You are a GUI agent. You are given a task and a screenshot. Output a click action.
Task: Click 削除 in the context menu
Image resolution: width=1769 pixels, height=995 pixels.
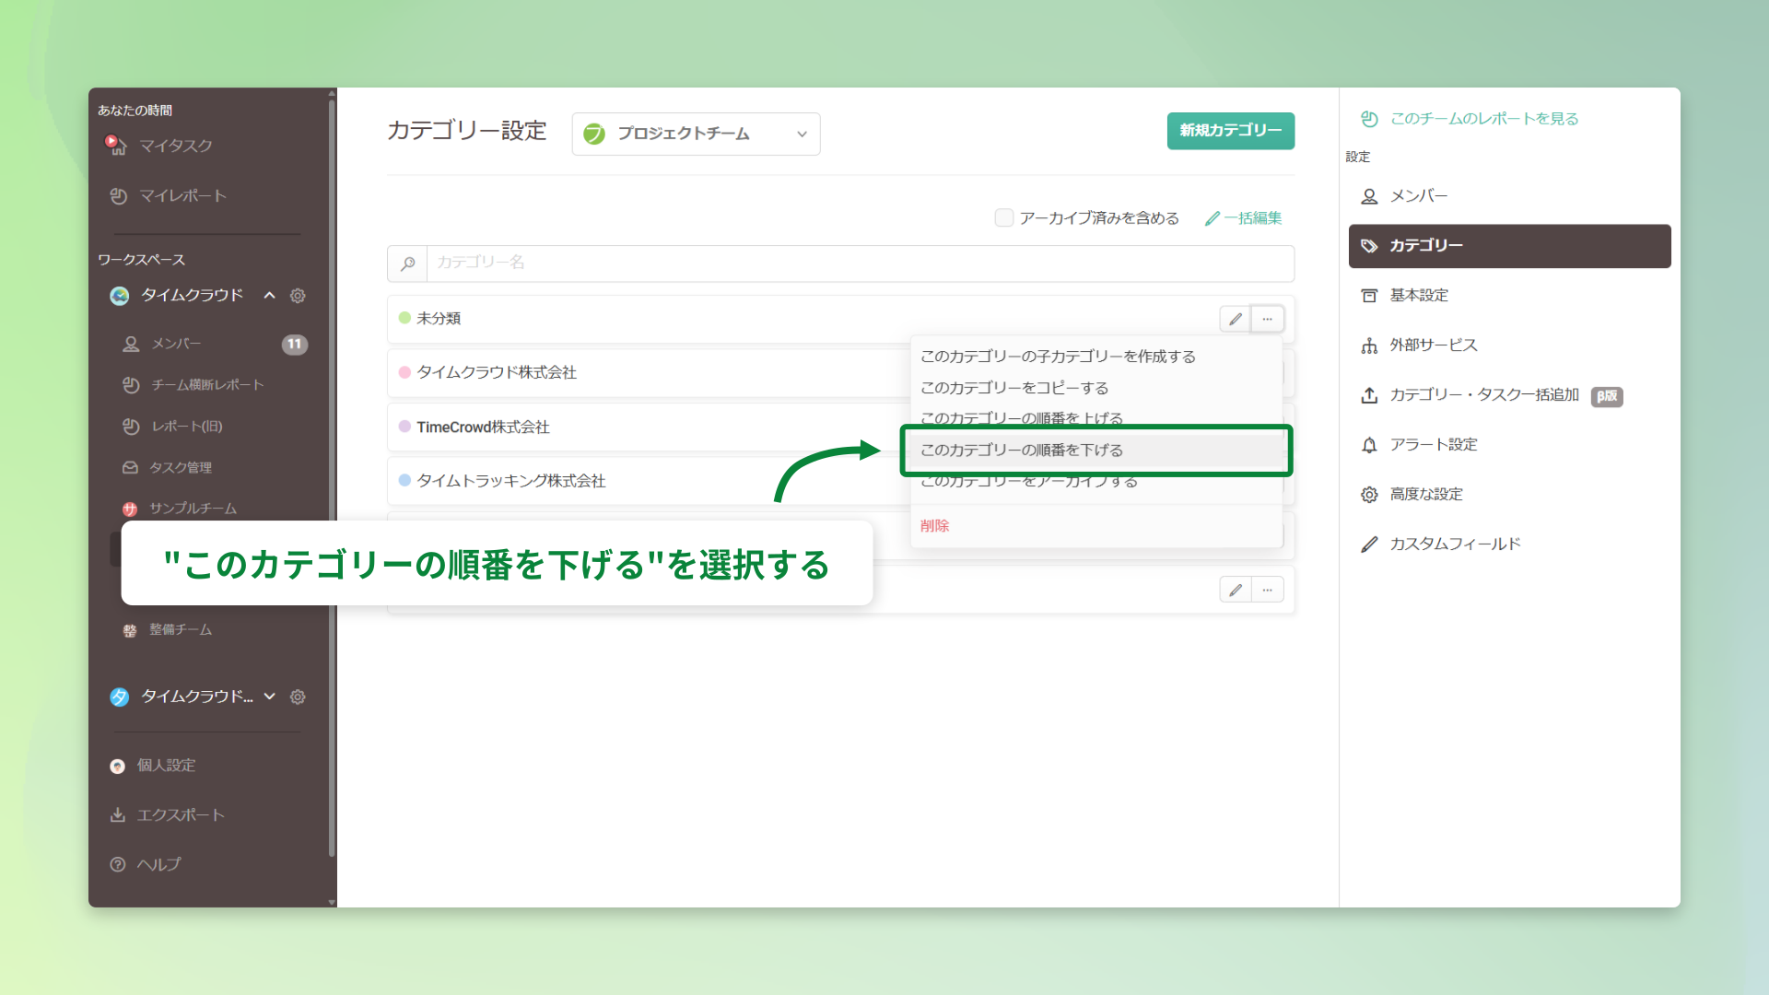click(x=934, y=526)
